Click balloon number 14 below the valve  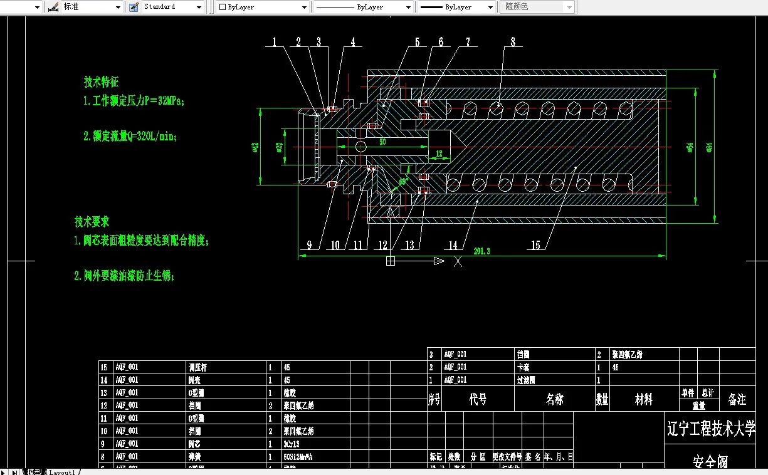tap(453, 245)
